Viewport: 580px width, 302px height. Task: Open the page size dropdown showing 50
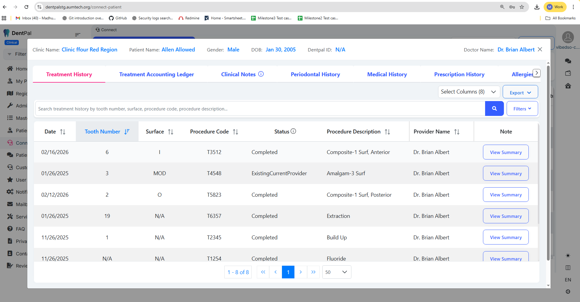[336, 272]
